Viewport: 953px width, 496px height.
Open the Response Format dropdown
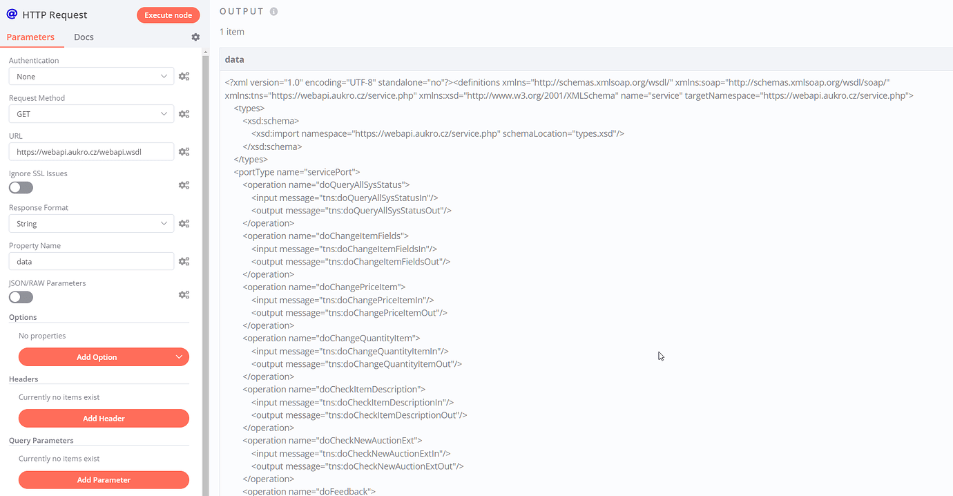[91, 224]
